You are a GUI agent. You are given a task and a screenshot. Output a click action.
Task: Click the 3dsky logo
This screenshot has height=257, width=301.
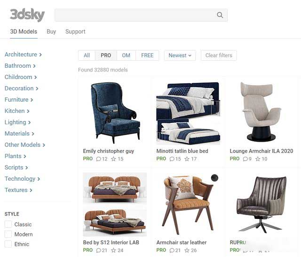pyautogui.click(x=27, y=15)
